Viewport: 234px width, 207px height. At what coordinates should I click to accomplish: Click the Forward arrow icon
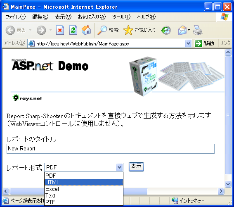point(41,30)
